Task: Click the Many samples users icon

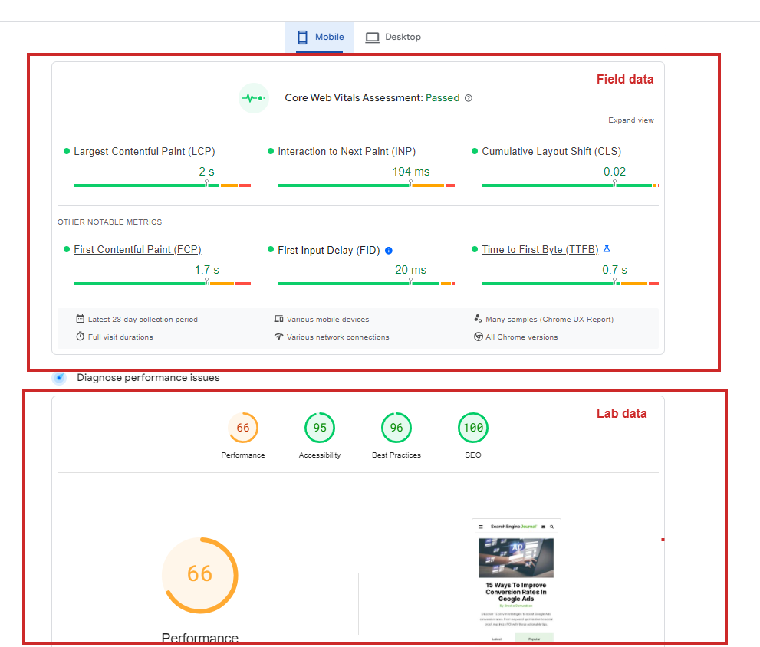Action: pos(479,318)
